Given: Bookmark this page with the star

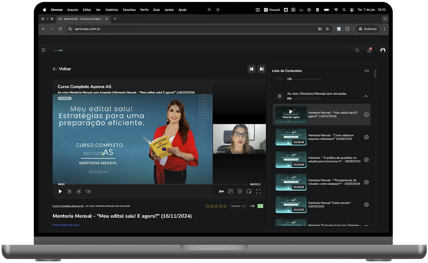Looking at the screenshot, I should (x=327, y=29).
